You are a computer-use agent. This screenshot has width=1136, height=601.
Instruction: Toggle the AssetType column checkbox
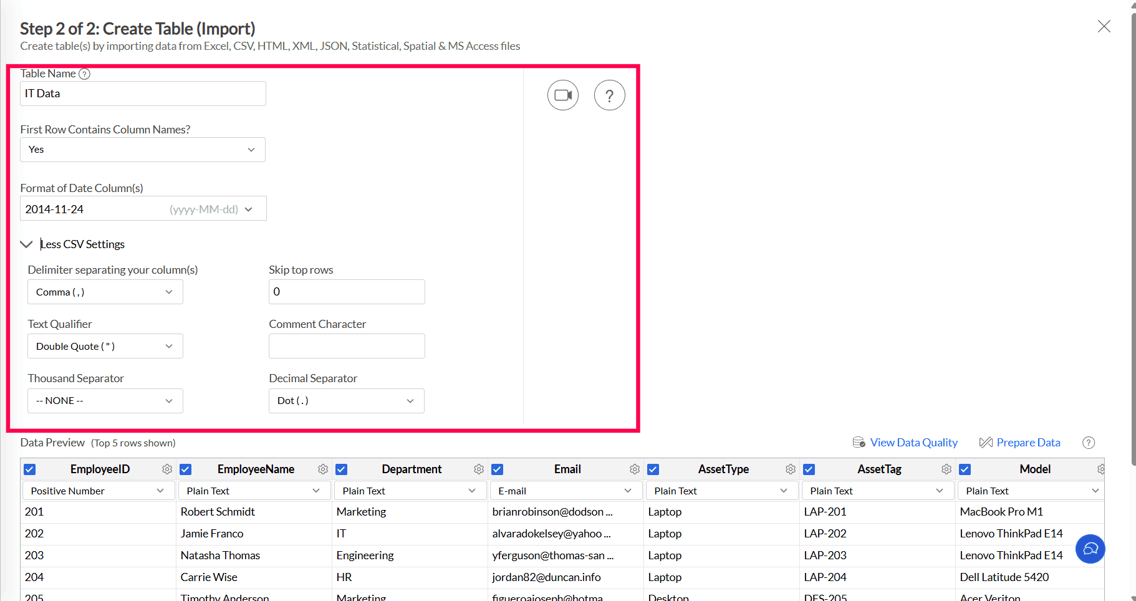pyautogui.click(x=653, y=469)
